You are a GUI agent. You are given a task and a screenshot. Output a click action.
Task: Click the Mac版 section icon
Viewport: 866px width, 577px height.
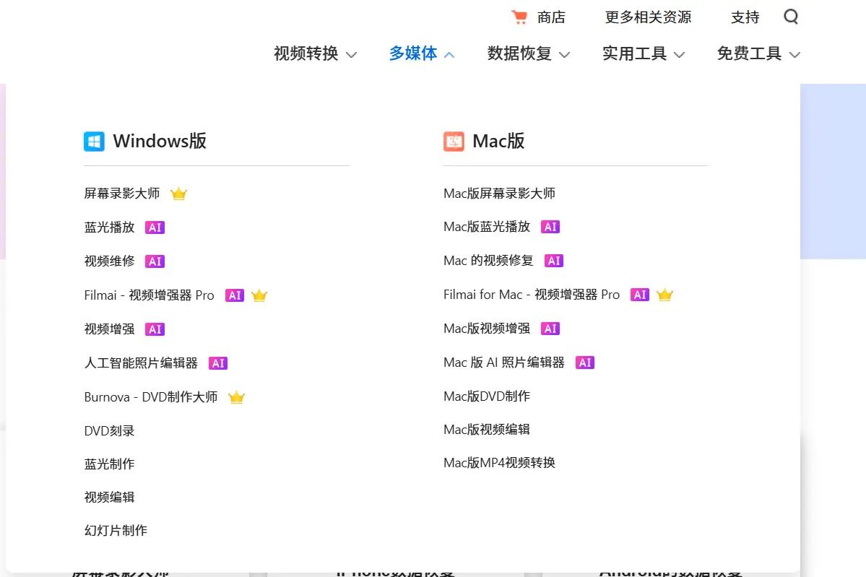point(453,142)
